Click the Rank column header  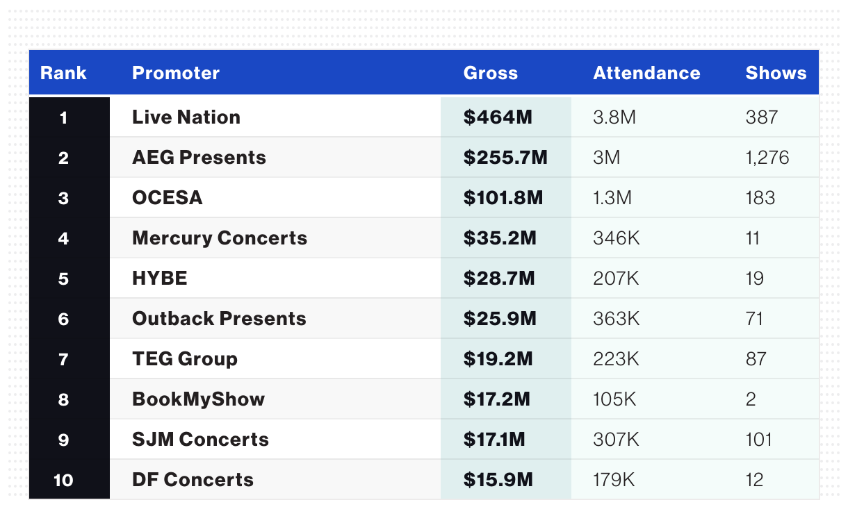(x=63, y=73)
